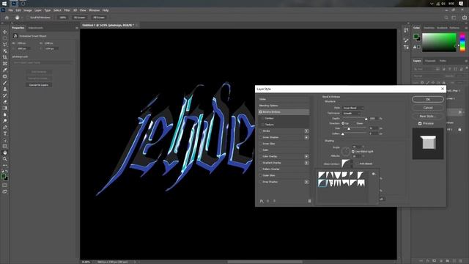Toggle the Preview checkbox
Screen dimensions: 469x264
pyautogui.click(x=420, y=123)
